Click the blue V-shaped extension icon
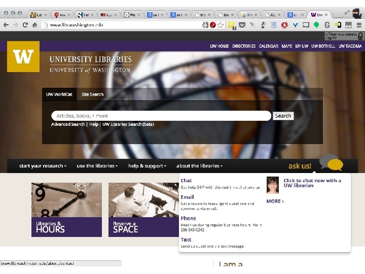The image size is (365, 274). click(x=295, y=25)
